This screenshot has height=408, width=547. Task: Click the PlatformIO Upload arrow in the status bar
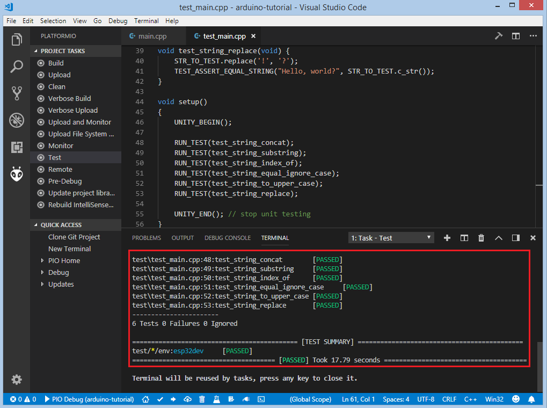point(173,399)
